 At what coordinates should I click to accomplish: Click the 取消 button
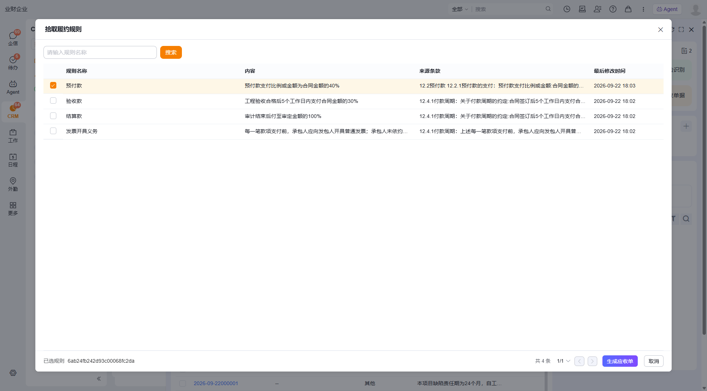[x=654, y=361]
